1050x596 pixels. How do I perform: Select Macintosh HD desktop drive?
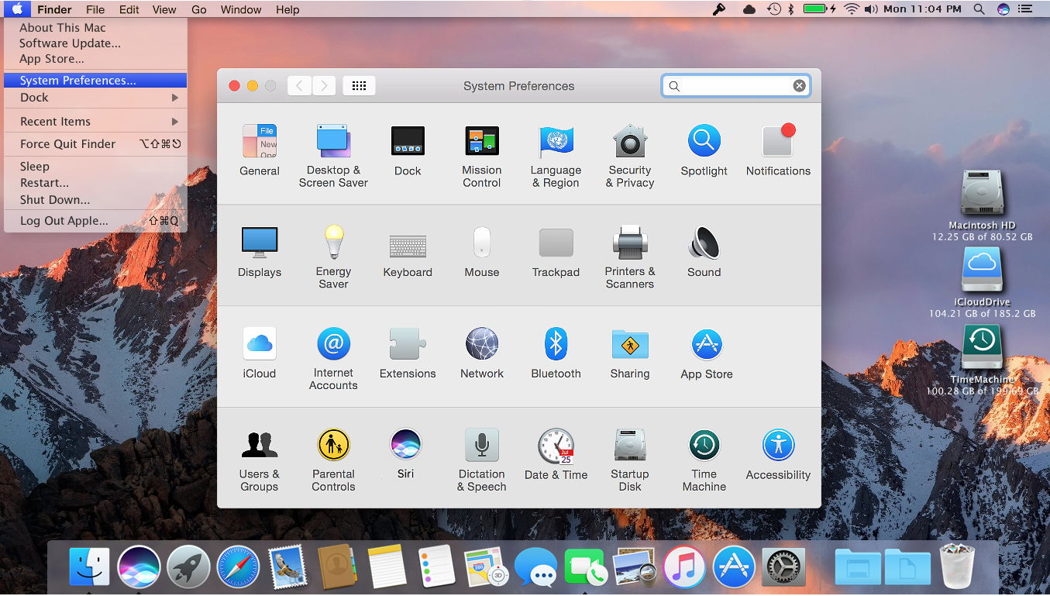[982, 205]
